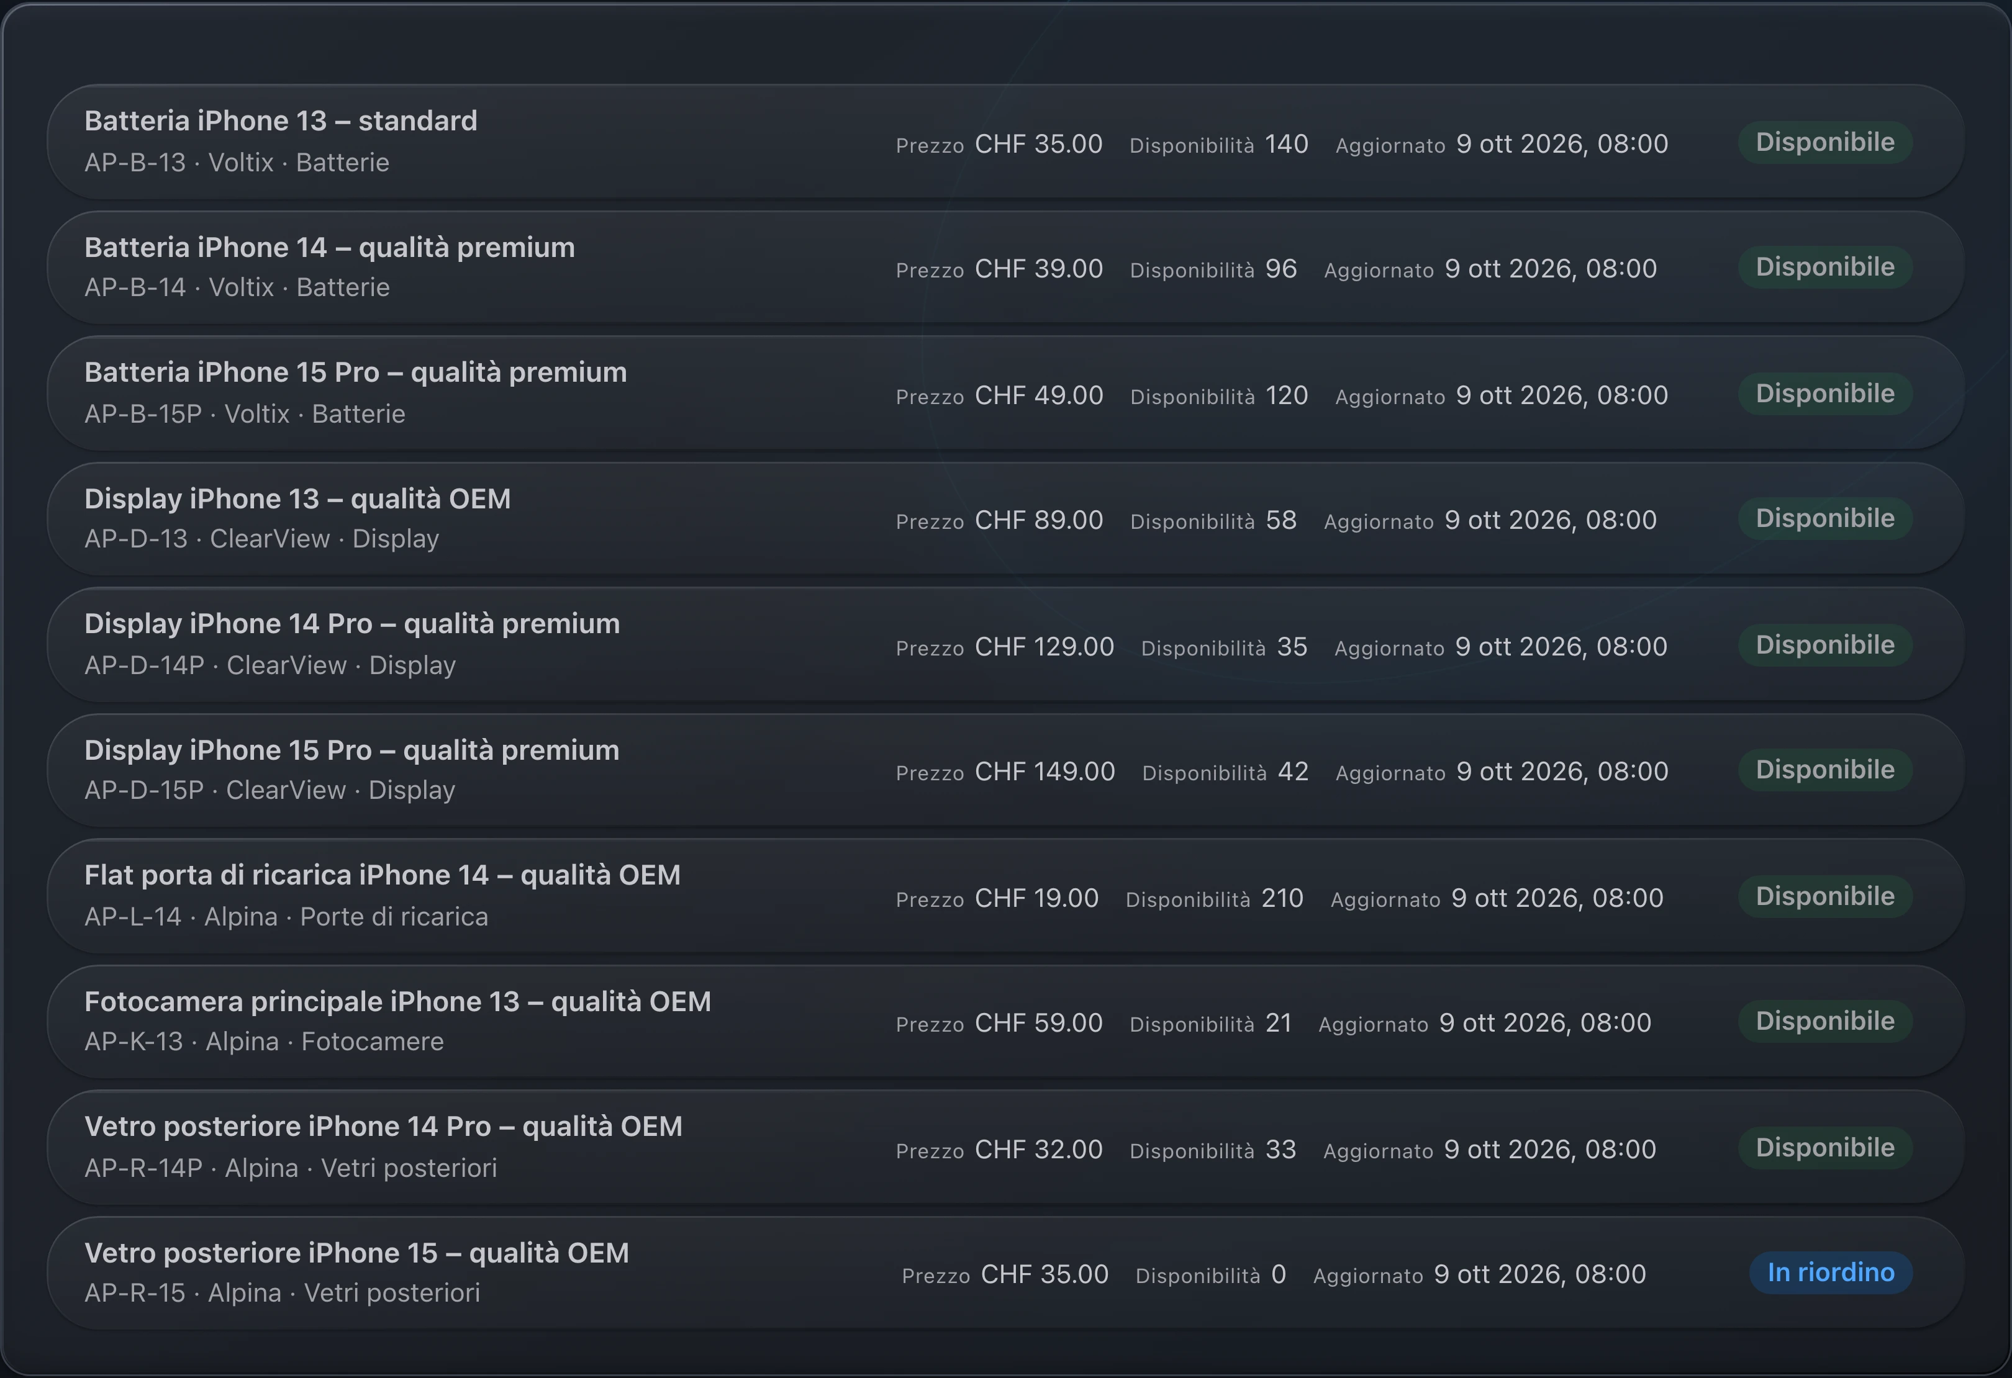Click SKU line AP-R-15 · Alpina · Vetri posteriori
Image resolution: width=2012 pixels, height=1378 pixels.
(x=282, y=1293)
